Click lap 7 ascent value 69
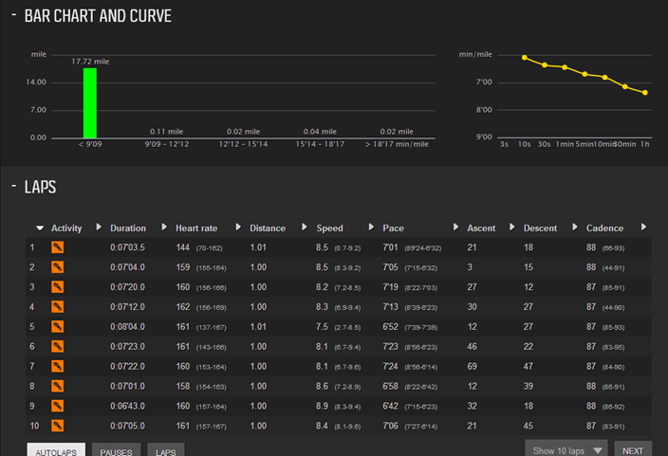 [472, 366]
